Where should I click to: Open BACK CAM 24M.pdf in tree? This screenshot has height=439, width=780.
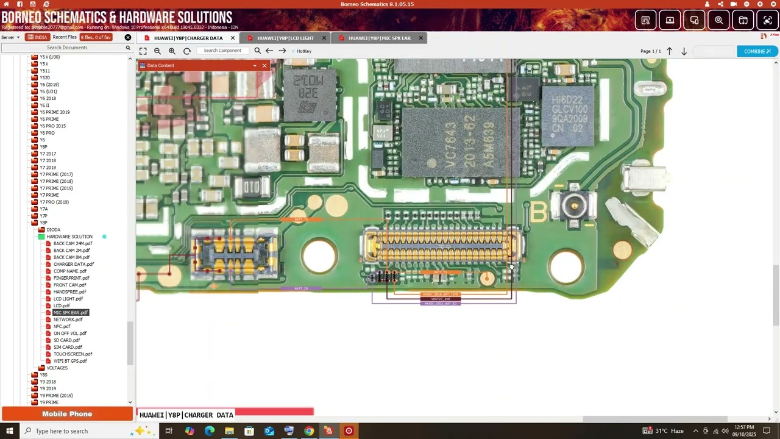[73, 243]
